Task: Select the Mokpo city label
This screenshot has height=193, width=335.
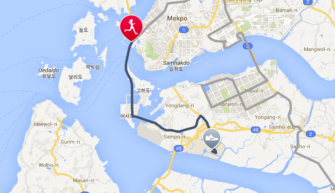Action: click(x=177, y=18)
